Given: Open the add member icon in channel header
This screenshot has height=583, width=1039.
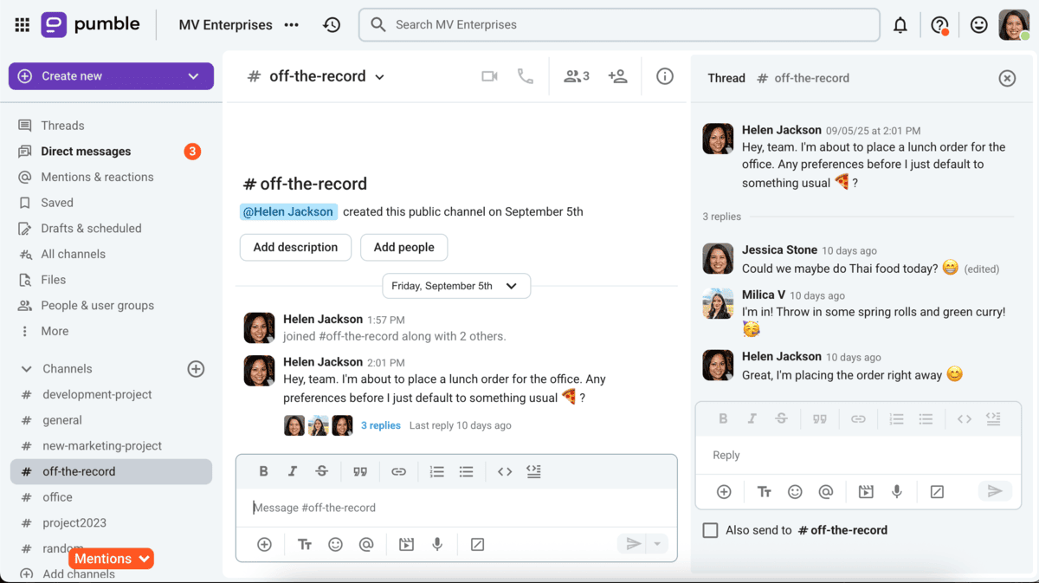Looking at the screenshot, I should pos(617,76).
